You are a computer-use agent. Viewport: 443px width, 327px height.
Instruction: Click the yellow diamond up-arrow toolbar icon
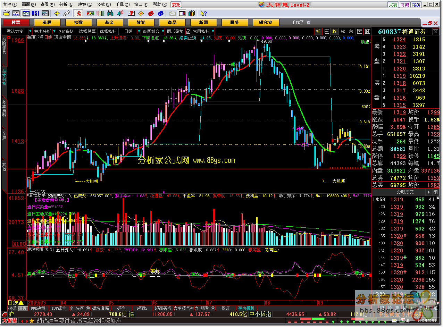tap(141, 14)
